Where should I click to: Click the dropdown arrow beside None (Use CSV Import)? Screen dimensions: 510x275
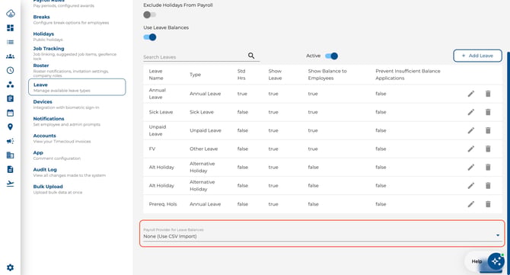(498, 235)
